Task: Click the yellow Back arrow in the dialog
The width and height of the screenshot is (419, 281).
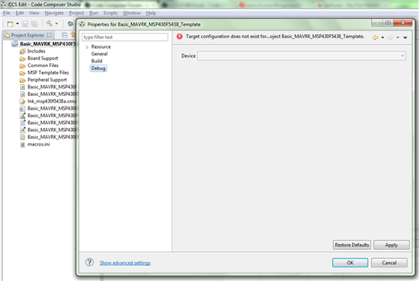Action: point(376,37)
